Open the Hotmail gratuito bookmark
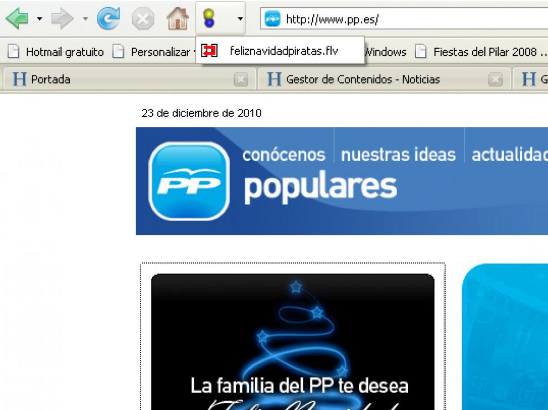 (56, 51)
